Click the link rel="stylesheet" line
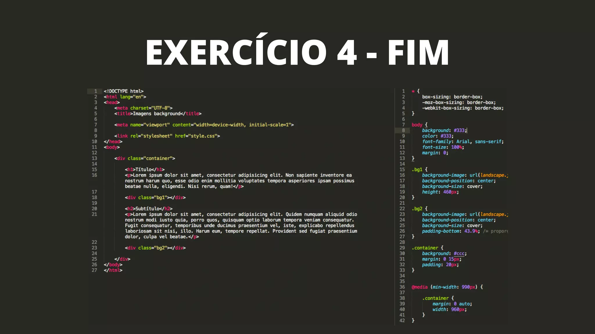 point(167,136)
